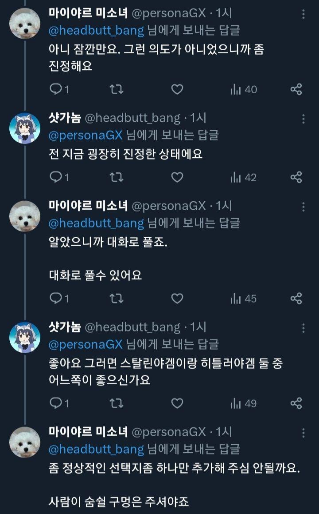Reply to the tweet with 40 views
This screenshot has height=514, width=319.
(56, 90)
